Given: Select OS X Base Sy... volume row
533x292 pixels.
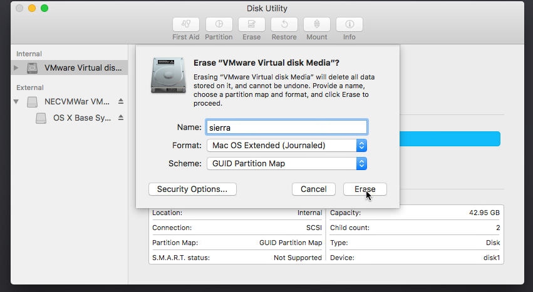Looking at the screenshot, I should click(70, 118).
